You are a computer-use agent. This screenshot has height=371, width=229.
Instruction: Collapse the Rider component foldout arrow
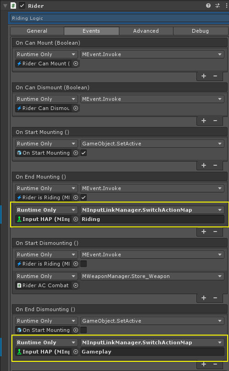[5, 6]
